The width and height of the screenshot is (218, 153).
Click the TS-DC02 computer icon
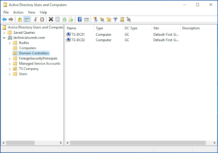click(x=68, y=40)
